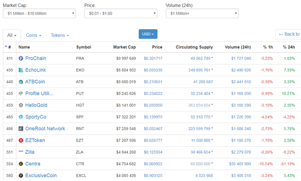Open the ExclusiveCoin link
Image resolution: width=301 pixels, height=181 pixels.
tap(41, 175)
